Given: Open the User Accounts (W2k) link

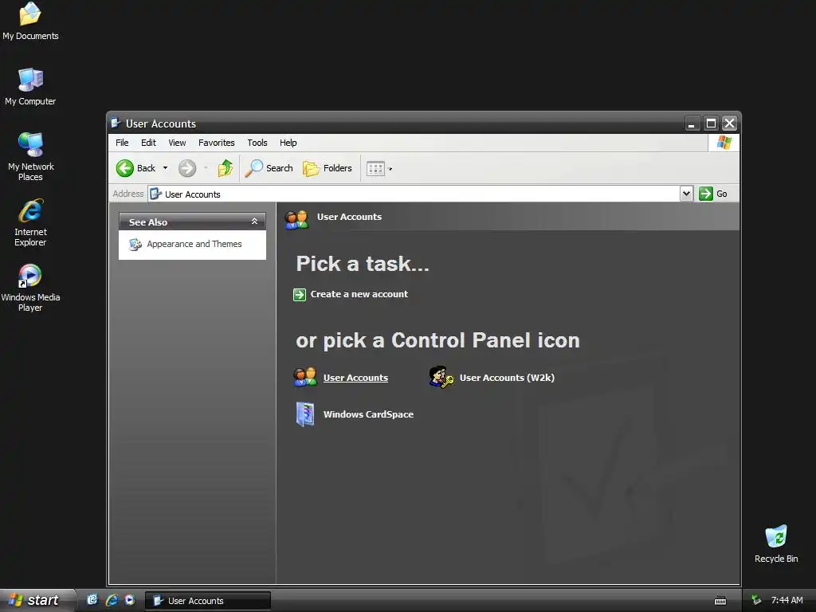Looking at the screenshot, I should 507,378.
